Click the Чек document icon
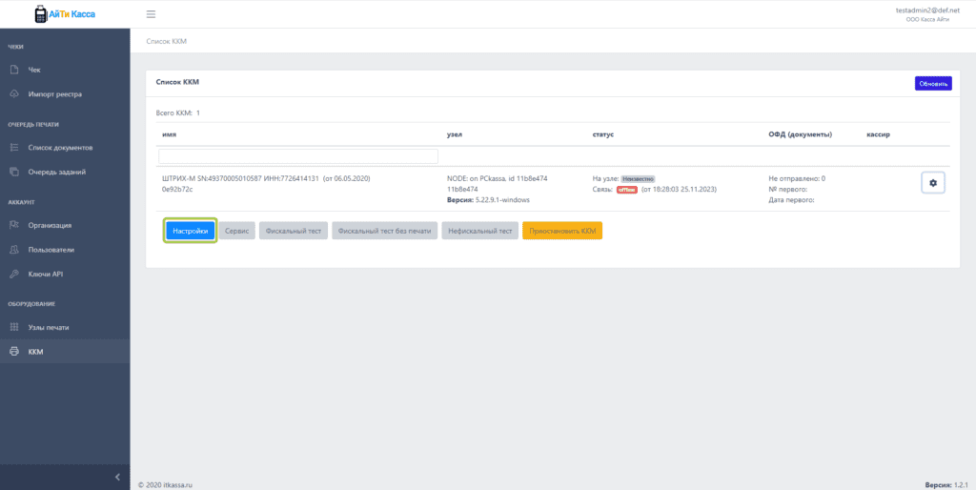The image size is (976, 490). 14,70
